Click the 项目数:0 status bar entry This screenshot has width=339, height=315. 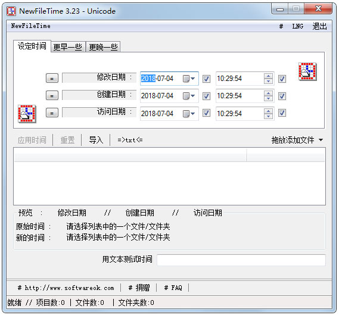(x=51, y=302)
